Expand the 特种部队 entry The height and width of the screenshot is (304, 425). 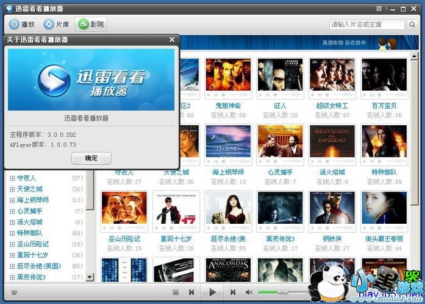pyautogui.click(x=12, y=233)
